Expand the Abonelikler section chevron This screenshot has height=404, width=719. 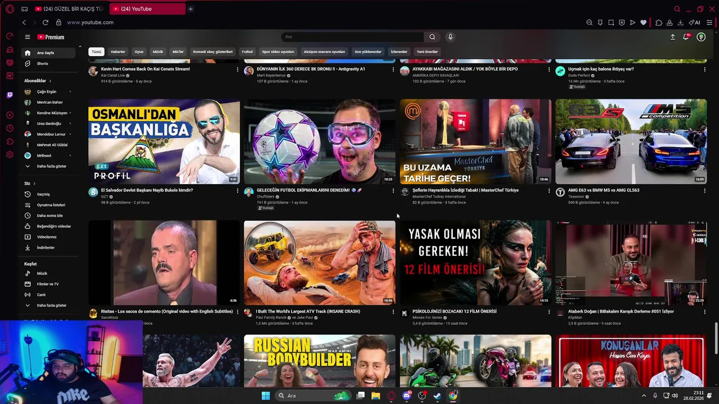[49, 81]
